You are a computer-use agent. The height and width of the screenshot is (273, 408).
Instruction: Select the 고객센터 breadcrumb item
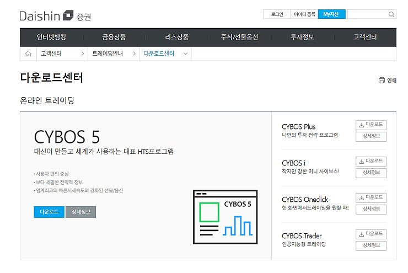pyautogui.click(x=51, y=53)
